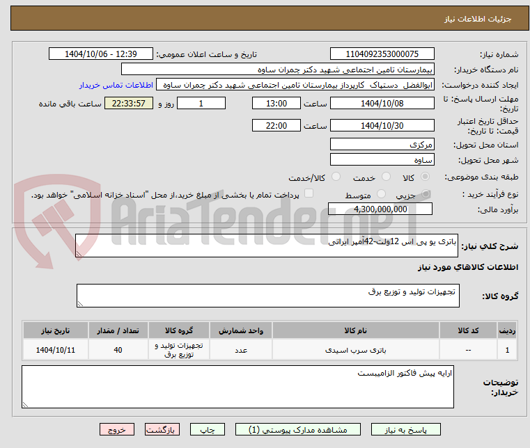The image size is (530, 448).
Task: Click the resize handle of گروه کالا box
Action: point(80,304)
